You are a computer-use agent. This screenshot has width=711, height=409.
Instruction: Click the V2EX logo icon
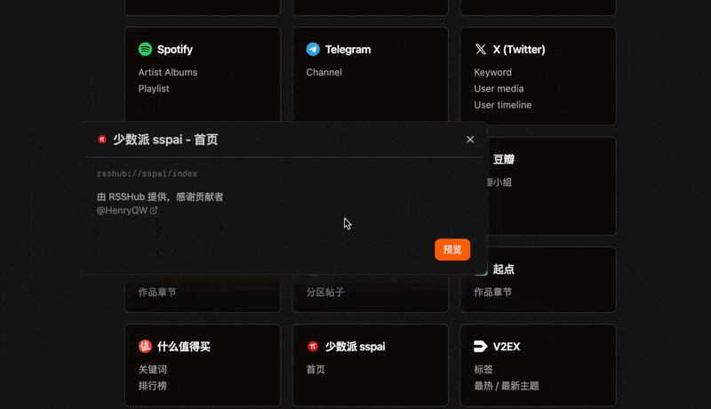tap(481, 346)
